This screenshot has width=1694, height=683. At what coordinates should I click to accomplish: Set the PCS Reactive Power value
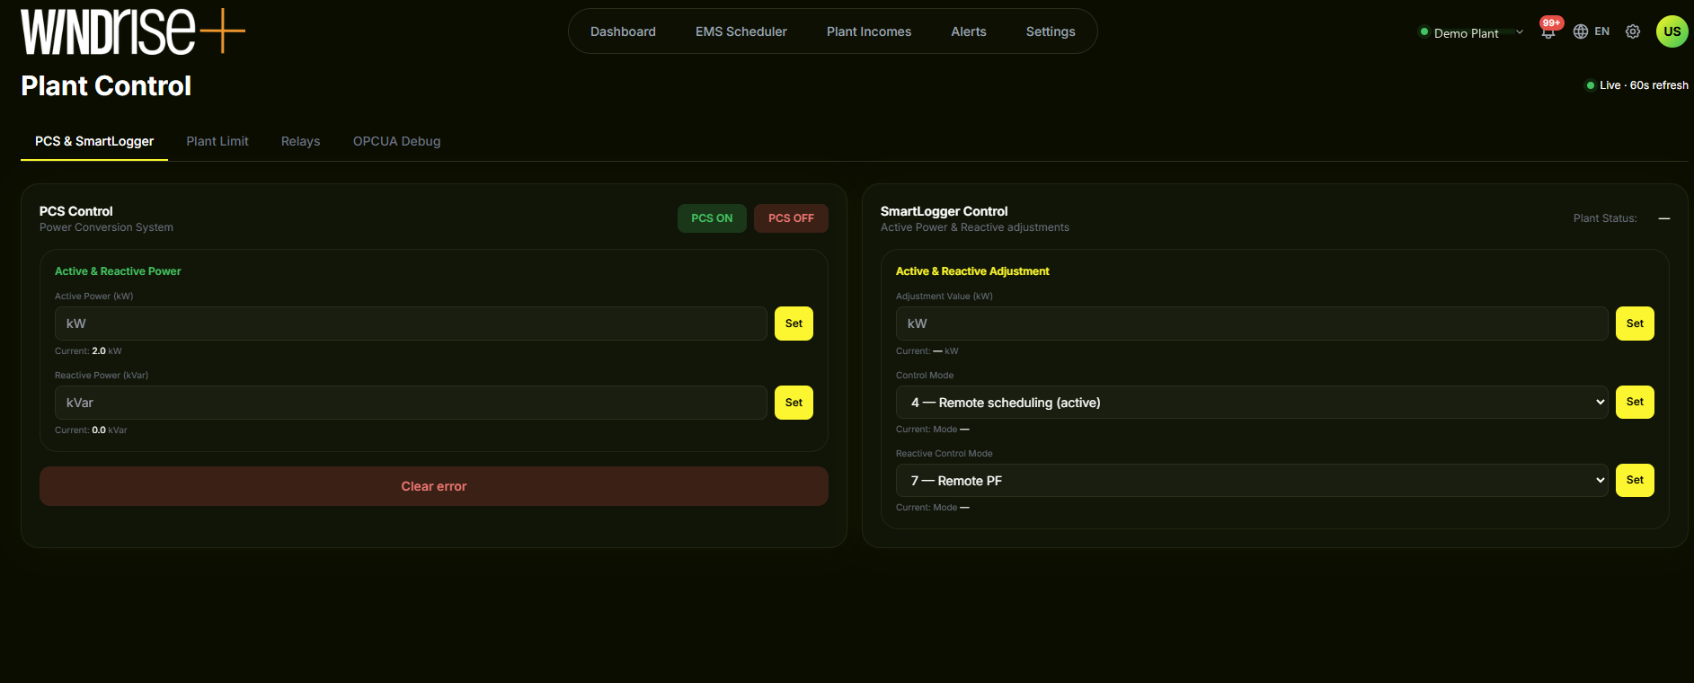794,403
